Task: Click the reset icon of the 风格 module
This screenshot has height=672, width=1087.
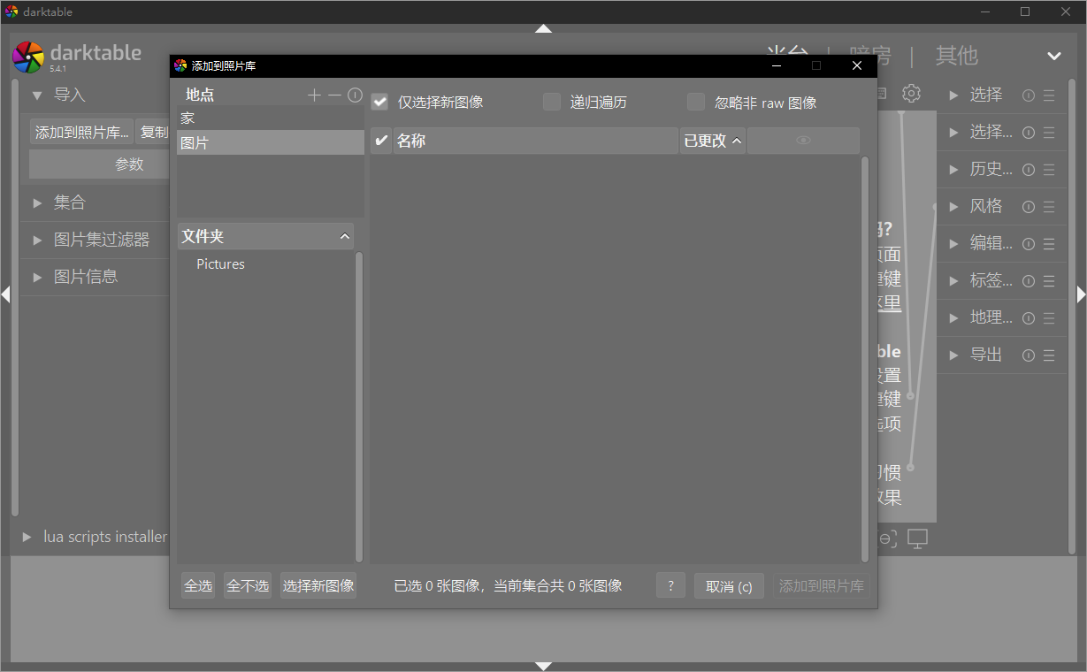Action: tap(1028, 207)
